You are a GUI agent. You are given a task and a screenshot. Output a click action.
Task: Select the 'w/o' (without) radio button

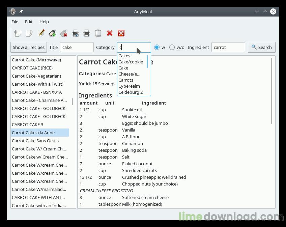coord(172,47)
